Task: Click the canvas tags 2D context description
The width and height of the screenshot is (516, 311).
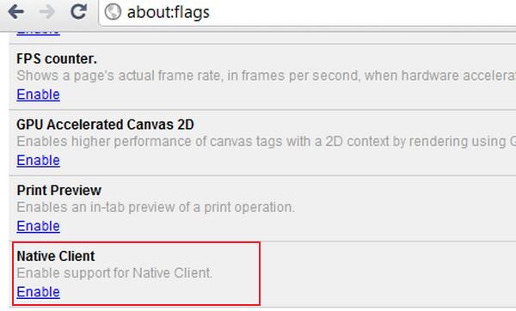Action: pyautogui.click(x=267, y=142)
